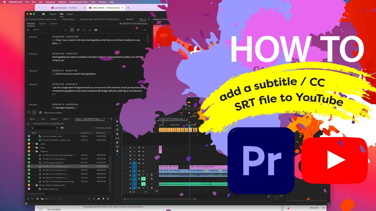This screenshot has width=376, height=211.
Task: Select the Track Select Forward tool
Action: (x=117, y=125)
